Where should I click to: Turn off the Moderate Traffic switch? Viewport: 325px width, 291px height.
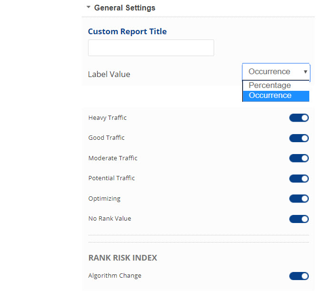[x=299, y=158]
